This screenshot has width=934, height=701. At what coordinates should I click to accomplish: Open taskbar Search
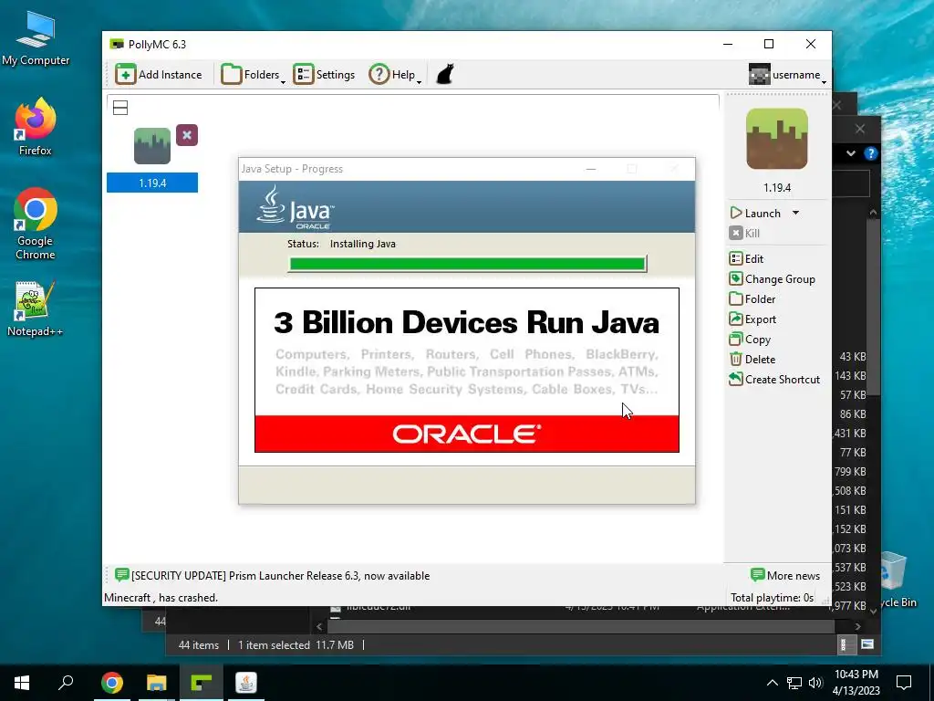(66, 683)
